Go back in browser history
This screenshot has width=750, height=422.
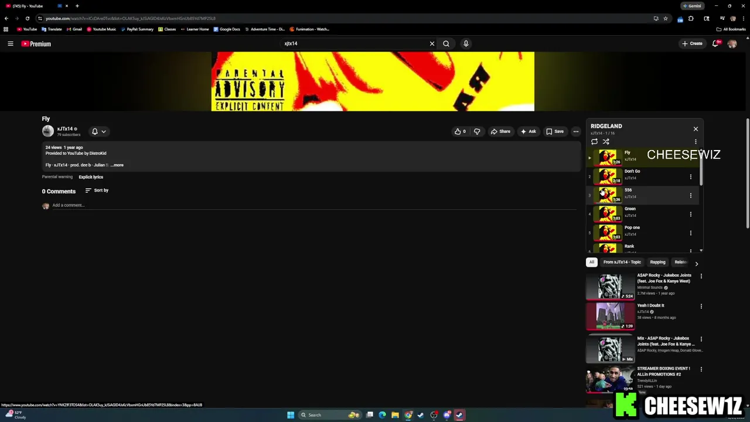[x=6, y=18]
